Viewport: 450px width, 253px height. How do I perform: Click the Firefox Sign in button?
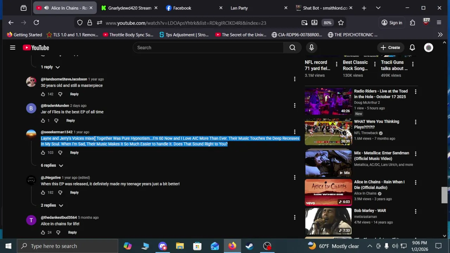click(x=392, y=23)
